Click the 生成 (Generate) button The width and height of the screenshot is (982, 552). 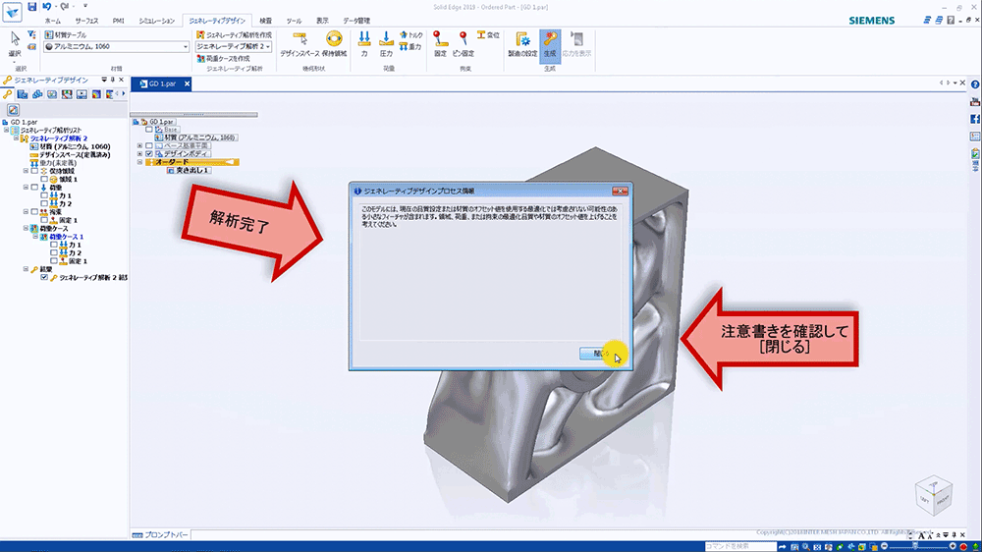(x=550, y=44)
